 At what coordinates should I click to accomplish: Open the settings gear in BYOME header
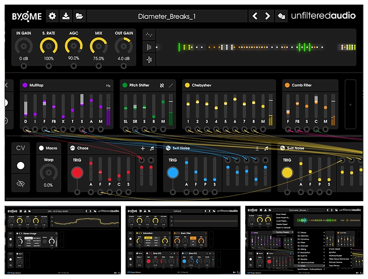coord(52,16)
